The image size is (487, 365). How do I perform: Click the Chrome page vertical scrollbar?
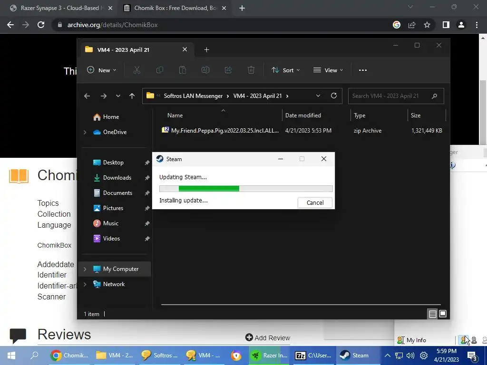(x=483, y=112)
